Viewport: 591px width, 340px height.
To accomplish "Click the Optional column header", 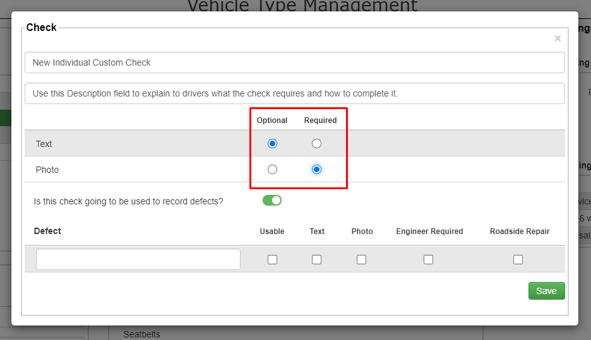I will pyautogui.click(x=272, y=120).
